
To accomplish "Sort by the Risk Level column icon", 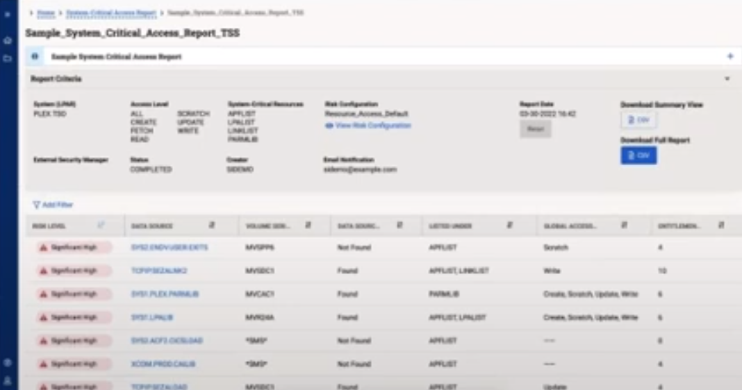I will [x=101, y=226].
